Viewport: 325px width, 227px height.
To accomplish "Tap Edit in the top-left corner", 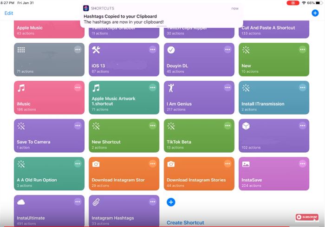I will pos(9,13).
